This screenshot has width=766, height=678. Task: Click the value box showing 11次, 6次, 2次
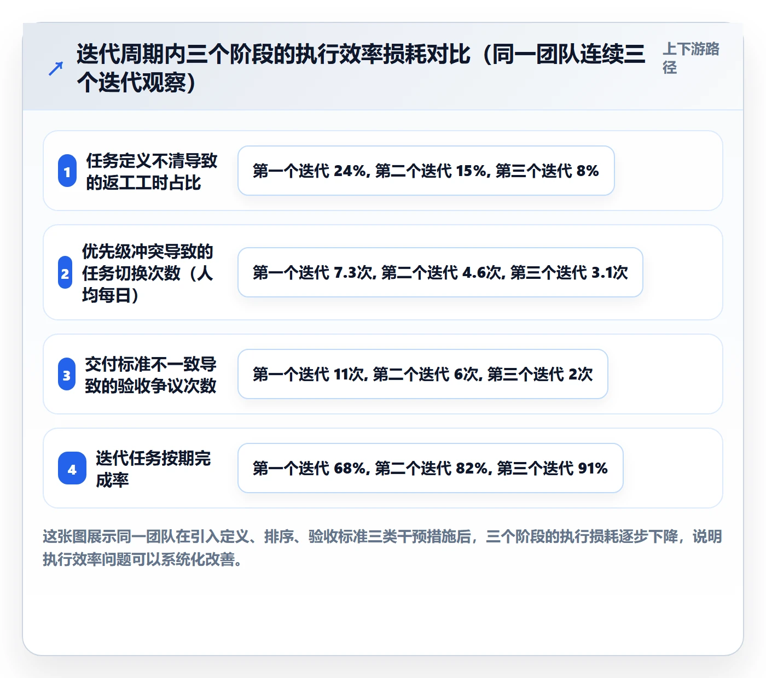pos(423,374)
